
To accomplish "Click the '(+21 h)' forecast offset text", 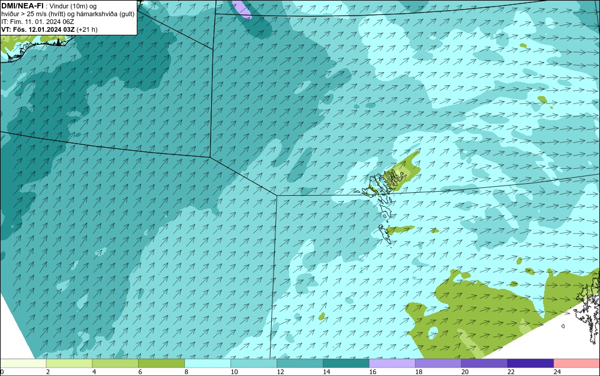I will [x=87, y=29].
